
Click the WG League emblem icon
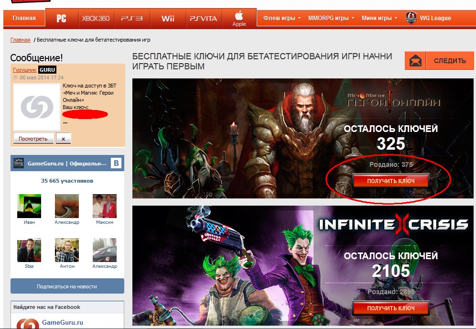411,18
